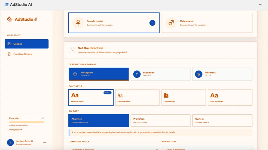Click the 'DESTINATION & FORMAT' label
Screen dimensions: 268x150
(82, 64)
